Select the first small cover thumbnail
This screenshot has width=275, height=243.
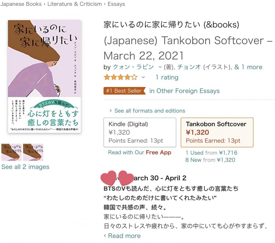pos(11,152)
